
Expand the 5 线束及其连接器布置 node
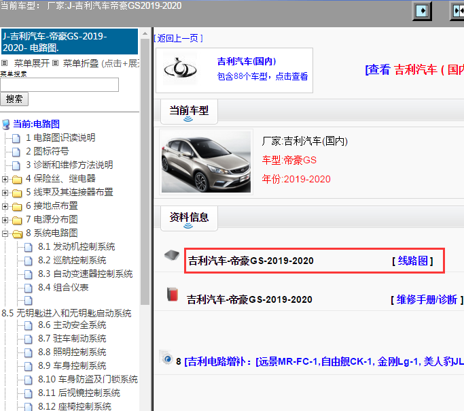pyautogui.click(x=5, y=193)
